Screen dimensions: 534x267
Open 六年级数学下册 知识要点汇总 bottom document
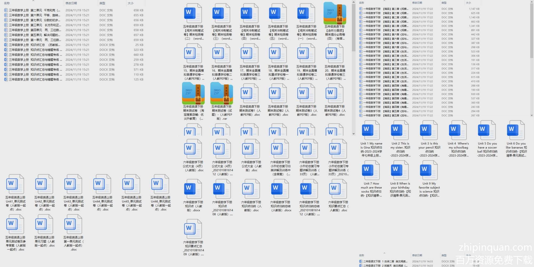coord(193,229)
